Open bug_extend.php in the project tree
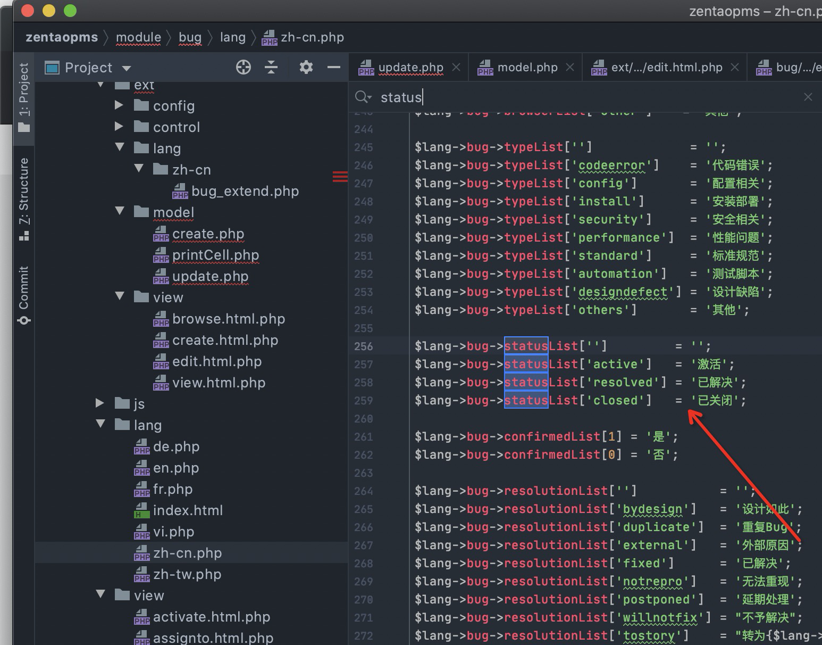Image resolution: width=822 pixels, height=645 pixels. click(245, 191)
